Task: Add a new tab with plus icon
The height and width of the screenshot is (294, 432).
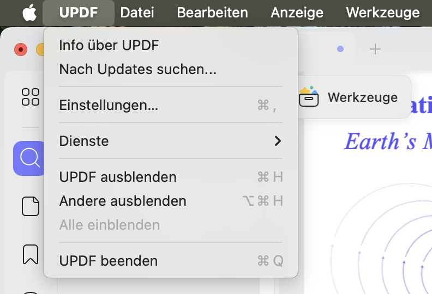Action: pos(375,49)
